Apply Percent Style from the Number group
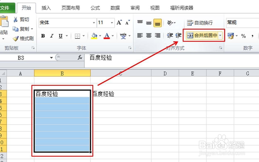The width and height of the screenshot is (259, 162). point(243,36)
